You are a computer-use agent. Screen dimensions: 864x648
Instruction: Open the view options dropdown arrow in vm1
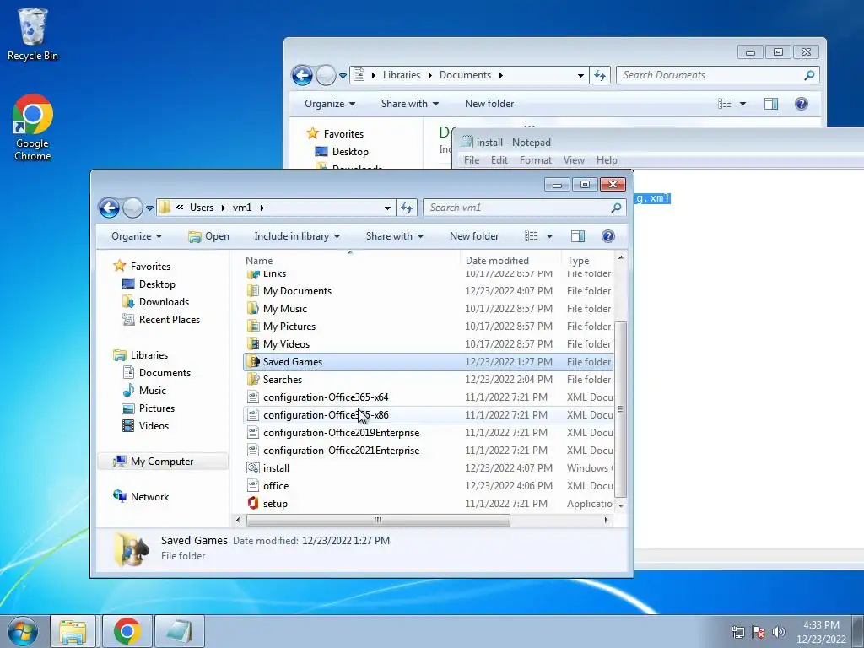pyautogui.click(x=549, y=236)
